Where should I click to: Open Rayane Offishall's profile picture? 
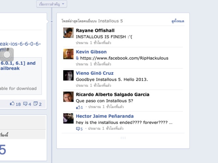[68, 33]
